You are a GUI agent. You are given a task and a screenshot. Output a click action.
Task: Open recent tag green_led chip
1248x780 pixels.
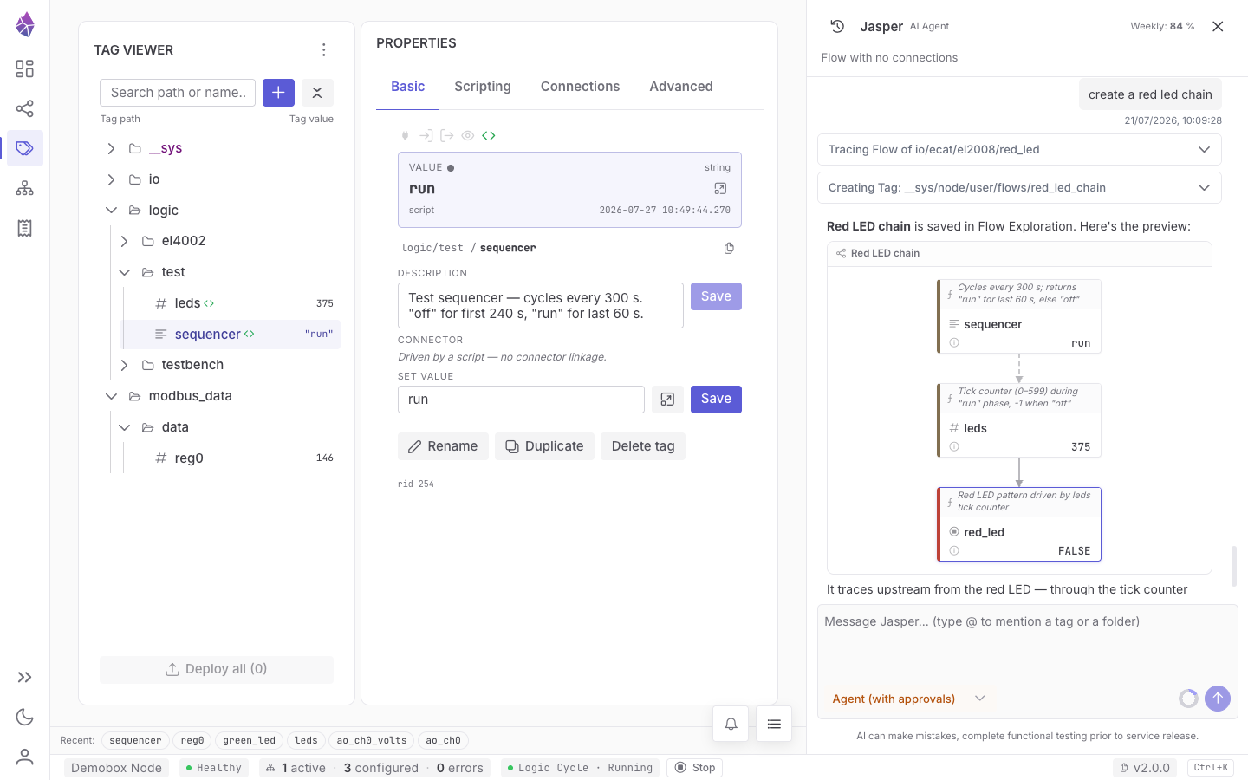pyautogui.click(x=249, y=741)
